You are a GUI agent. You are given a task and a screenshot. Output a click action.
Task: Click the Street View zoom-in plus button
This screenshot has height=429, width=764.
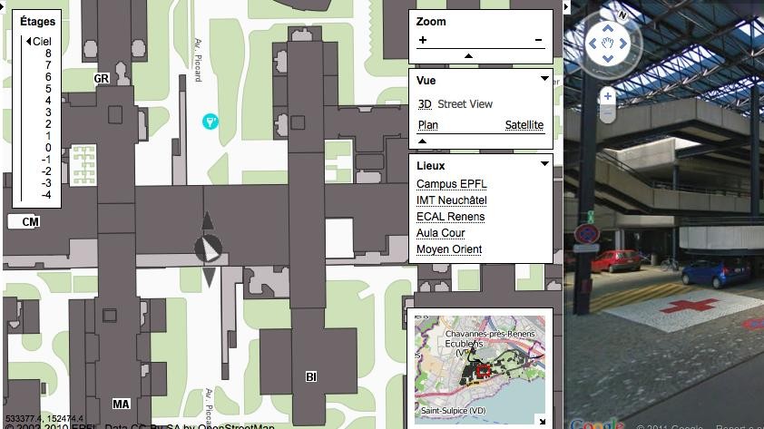[607, 96]
